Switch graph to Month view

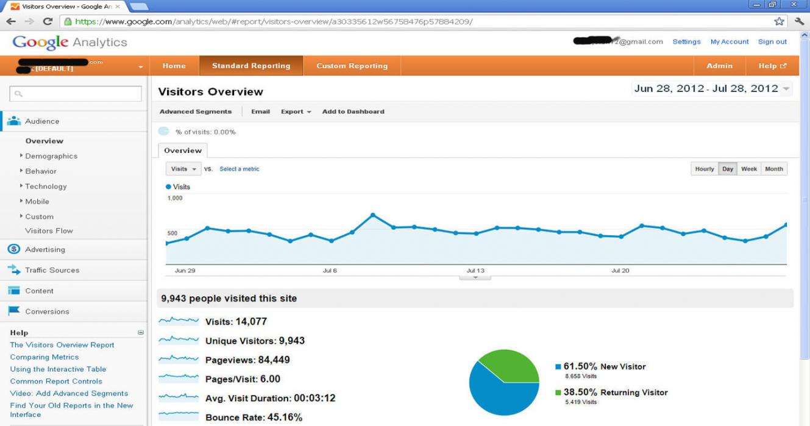click(774, 169)
